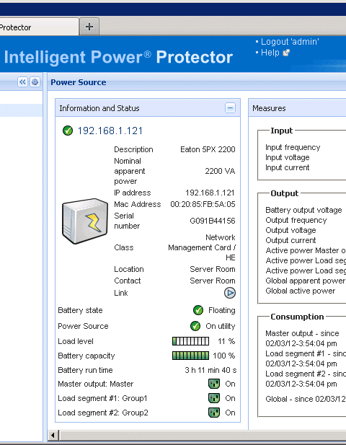The width and height of the screenshot is (346, 445).
Task: Select the Floating battery state text
Action: coord(222,310)
